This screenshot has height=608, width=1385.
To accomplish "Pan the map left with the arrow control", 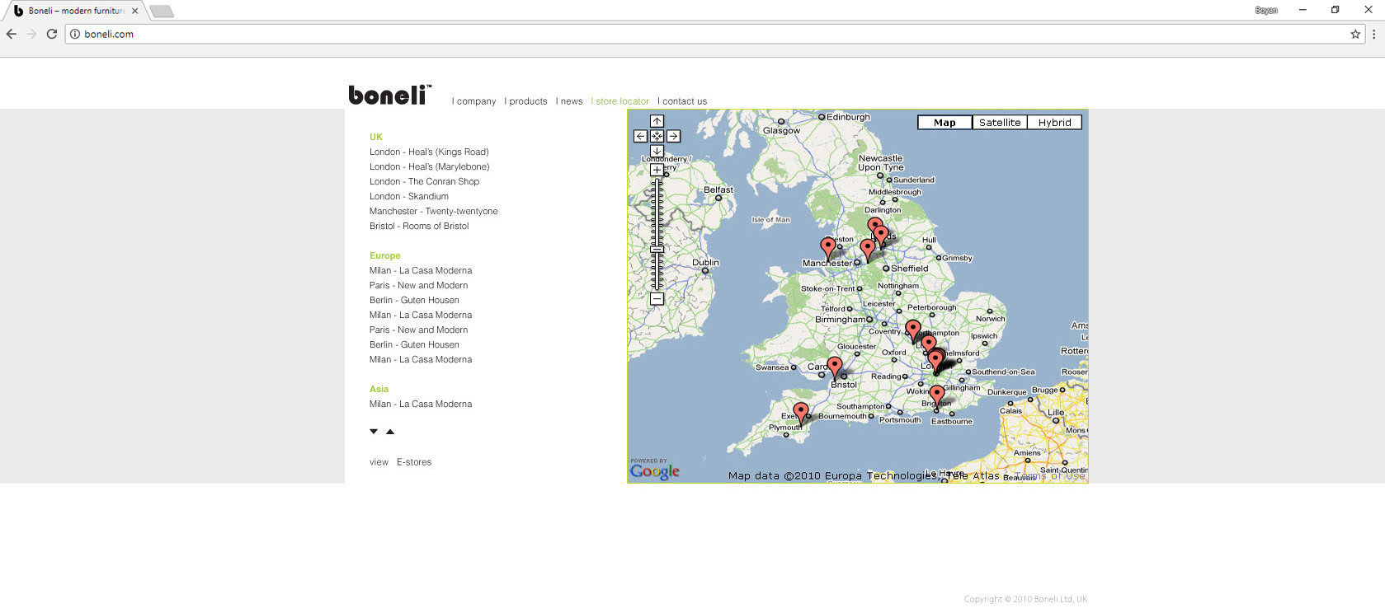I will 640,136.
